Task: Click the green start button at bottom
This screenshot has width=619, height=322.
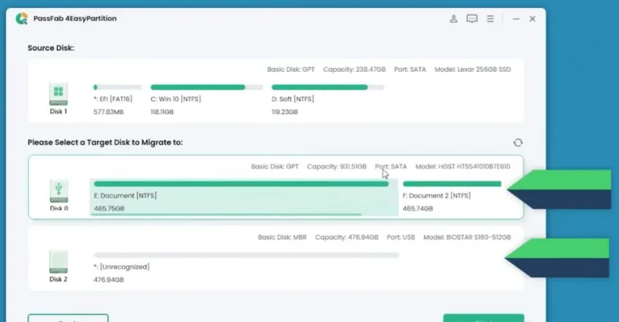Action: [x=484, y=317]
